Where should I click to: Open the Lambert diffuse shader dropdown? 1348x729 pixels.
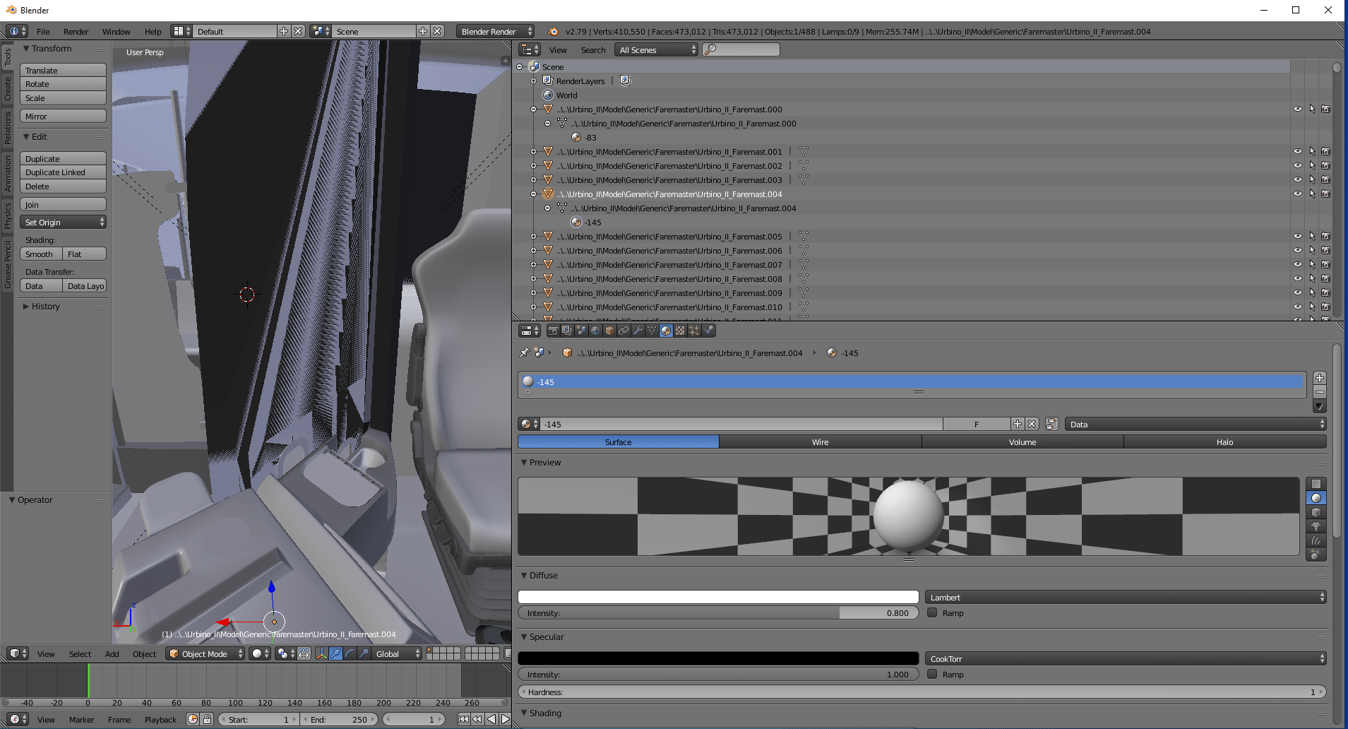coord(1126,598)
